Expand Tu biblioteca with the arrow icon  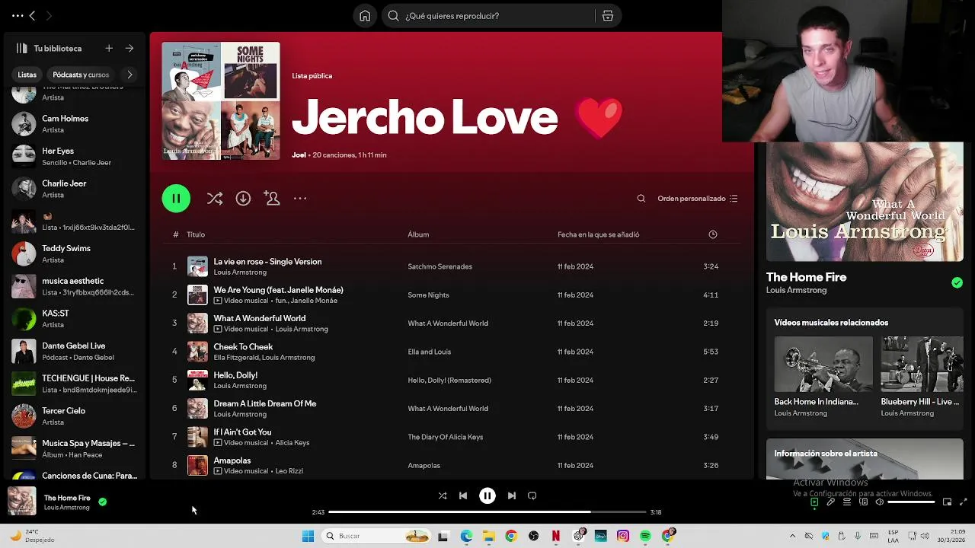point(129,48)
